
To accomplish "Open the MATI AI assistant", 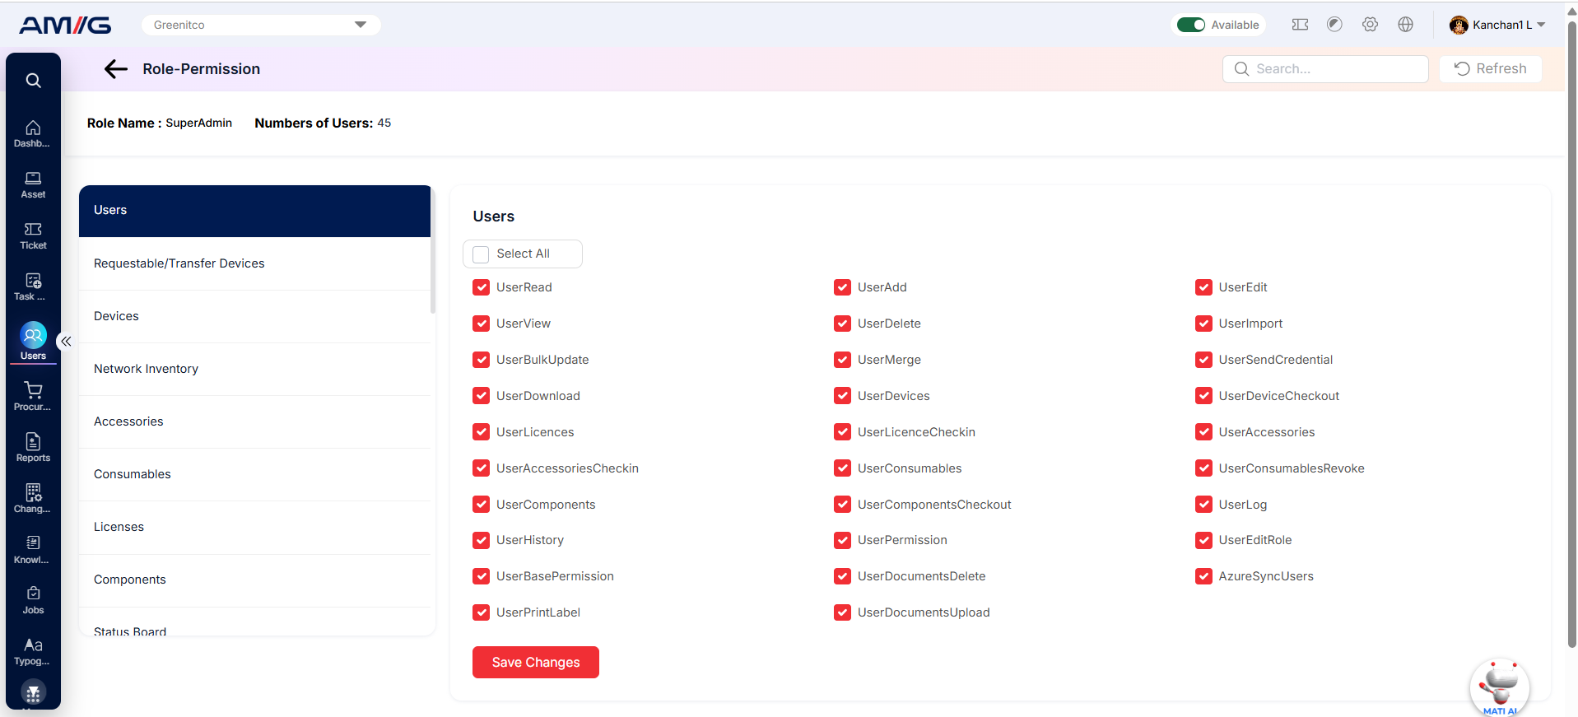I will click(x=1500, y=687).
